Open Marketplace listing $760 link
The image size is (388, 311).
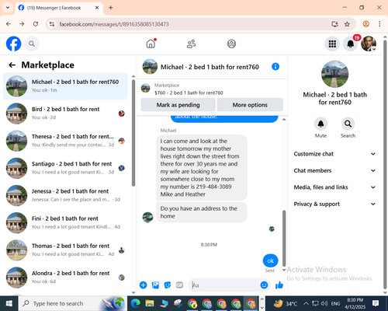coord(189,93)
